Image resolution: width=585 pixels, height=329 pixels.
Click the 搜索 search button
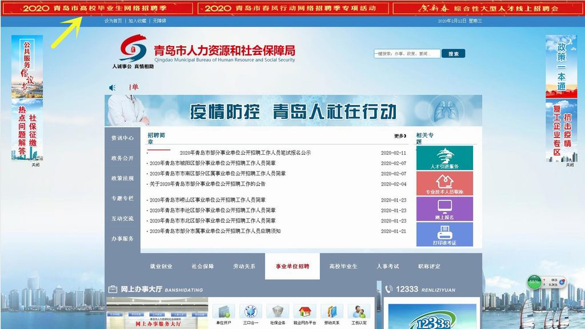point(454,52)
